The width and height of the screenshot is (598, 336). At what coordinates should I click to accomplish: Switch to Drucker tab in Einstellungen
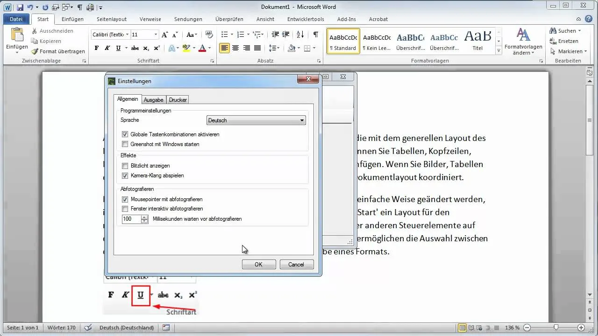(x=178, y=100)
